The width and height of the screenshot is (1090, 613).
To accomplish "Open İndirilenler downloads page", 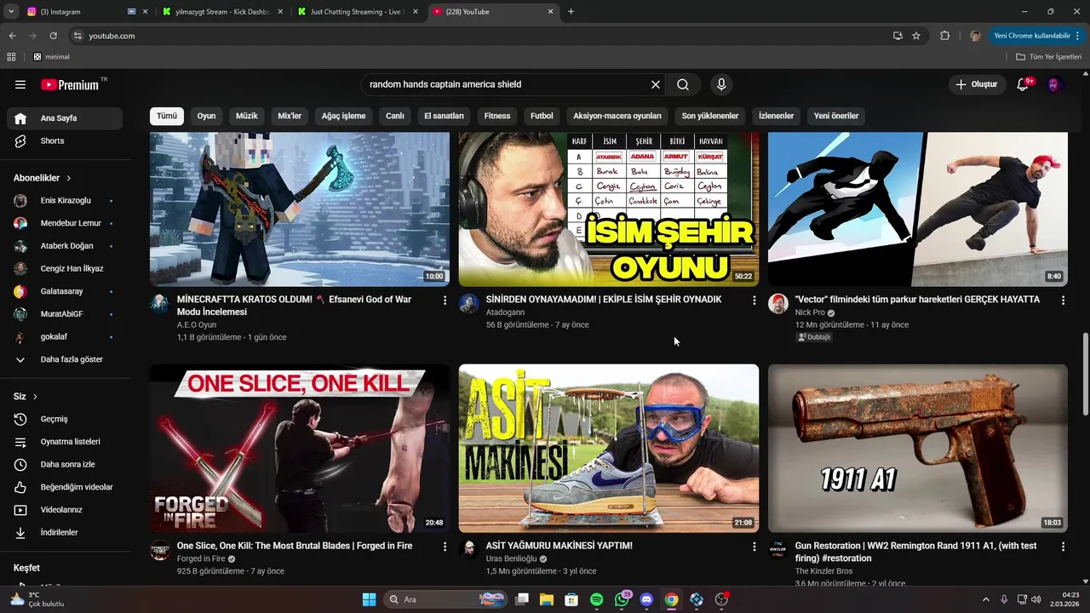I will point(65,533).
